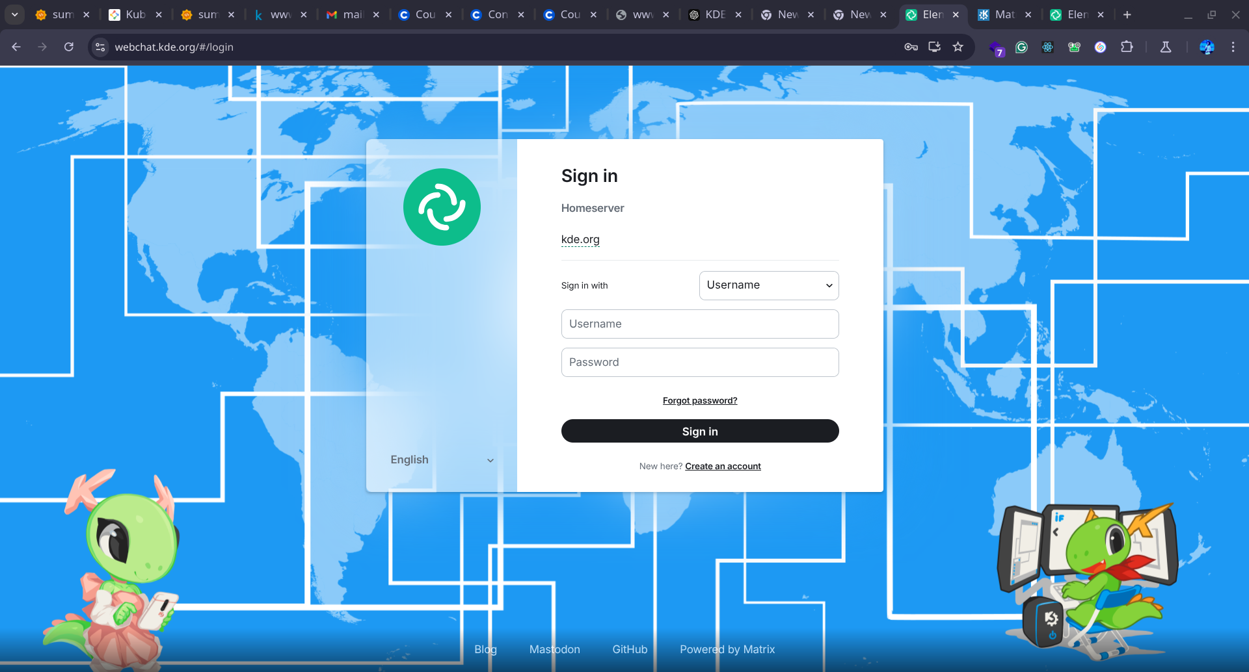Open the Grammarly extension
The height and width of the screenshot is (672, 1249).
[x=1021, y=47]
